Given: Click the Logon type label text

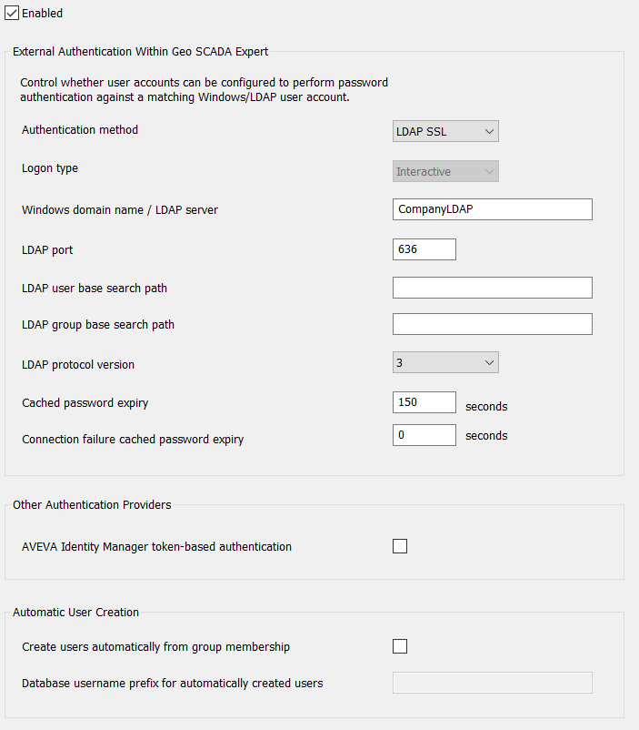Looking at the screenshot, I should pos(50,168).
